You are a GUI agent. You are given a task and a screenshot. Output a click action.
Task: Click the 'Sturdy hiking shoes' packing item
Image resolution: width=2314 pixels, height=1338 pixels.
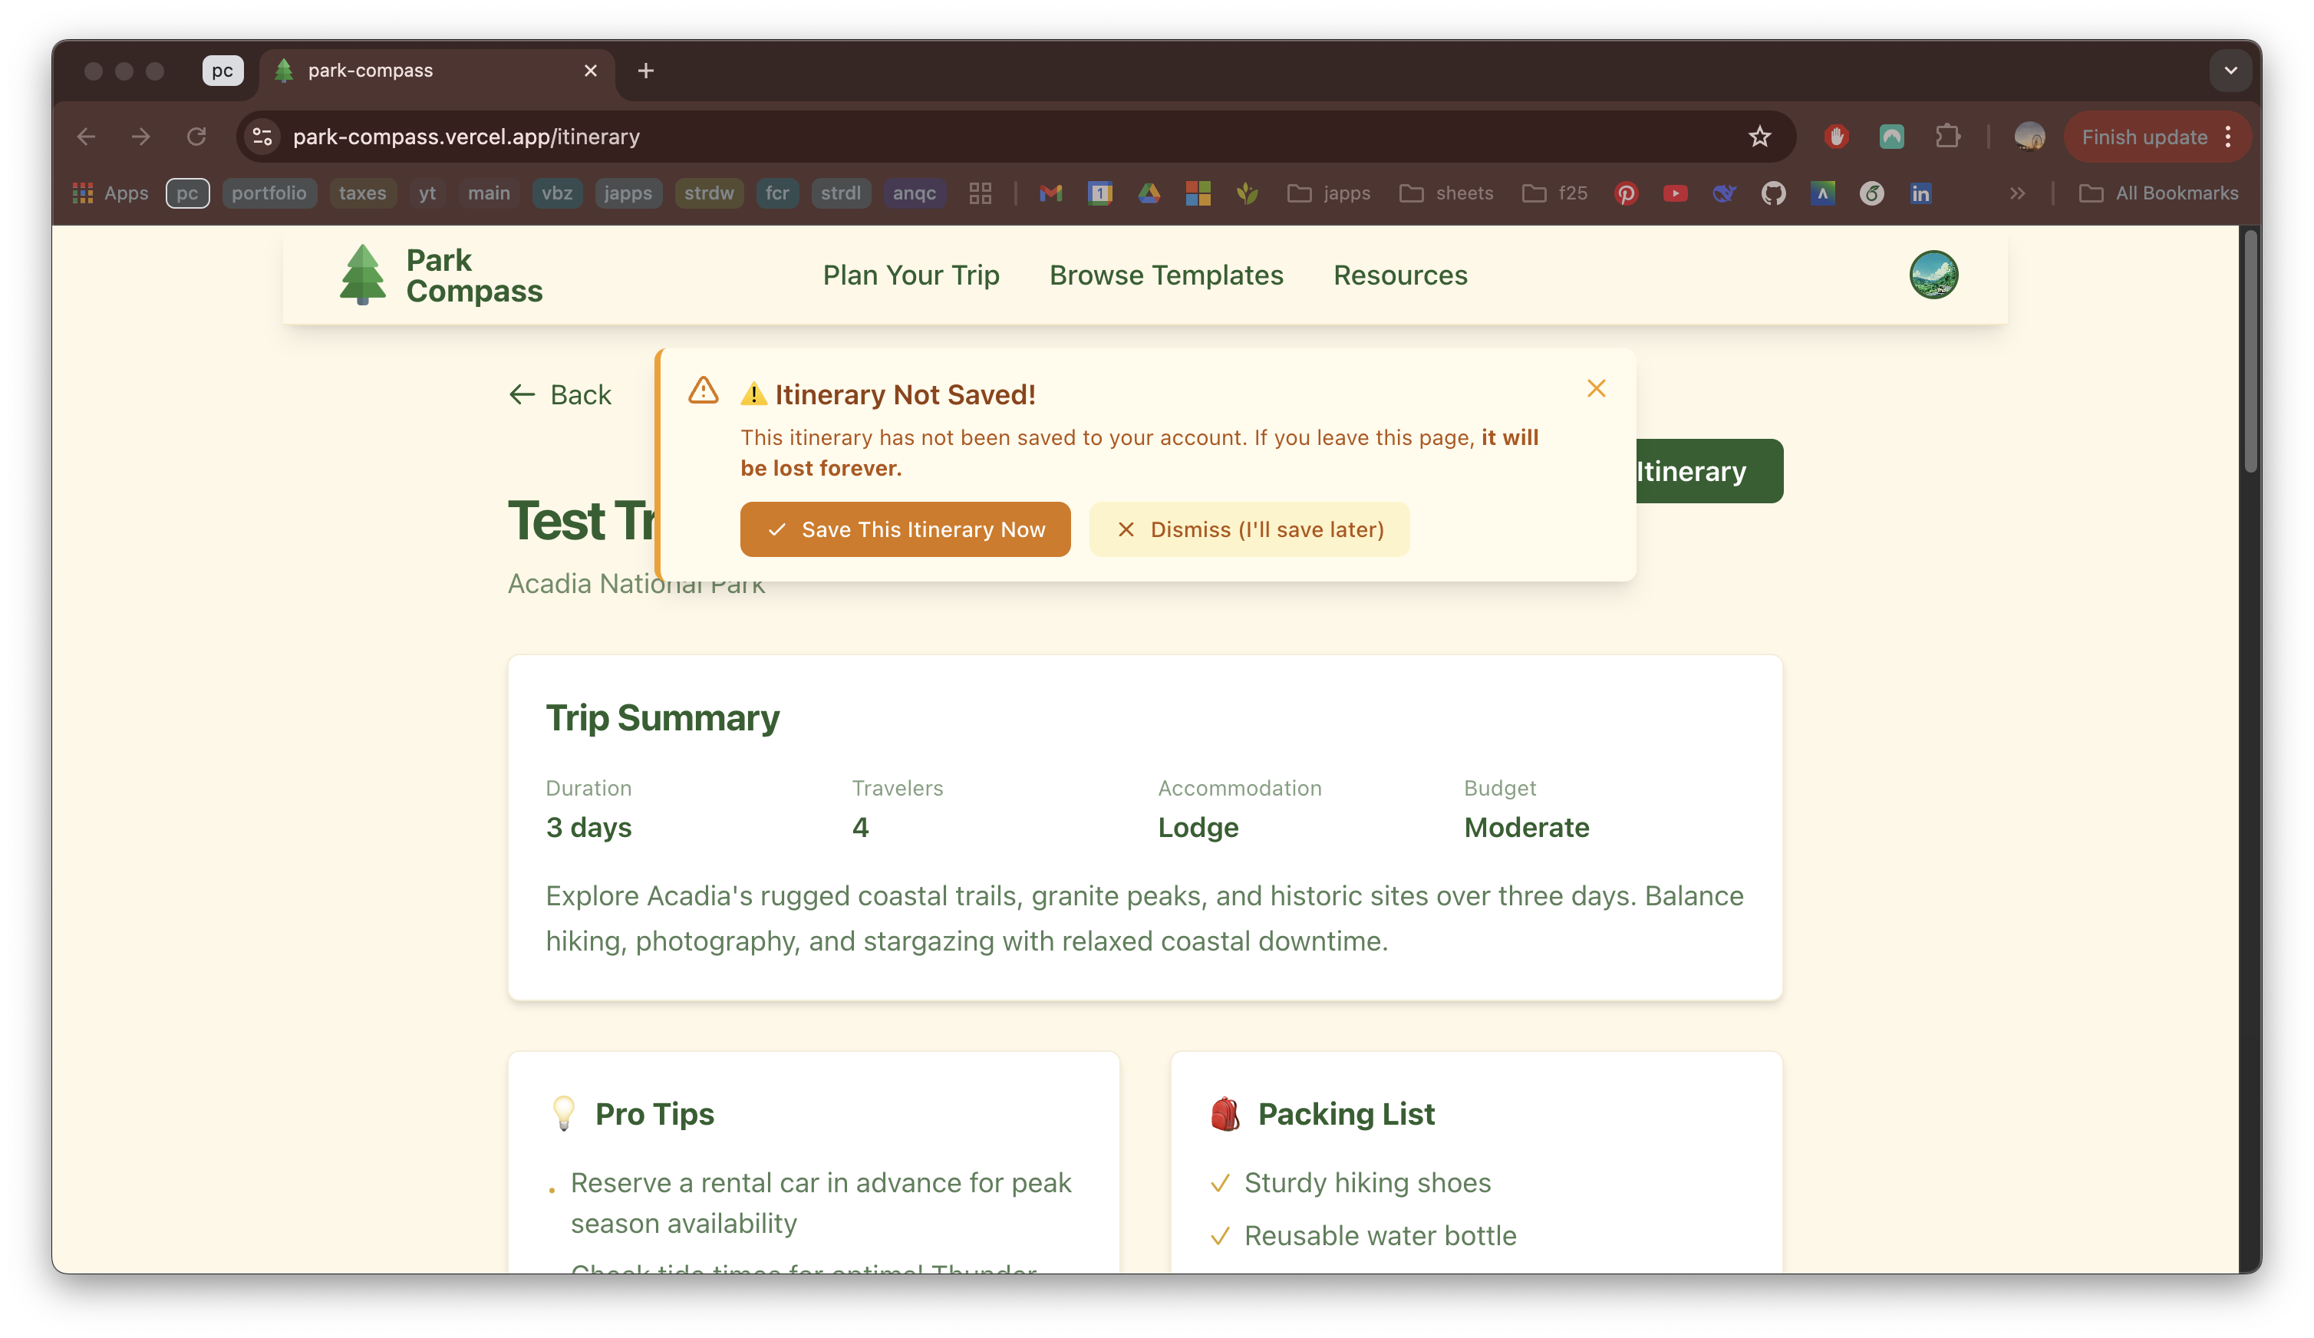pyautogui.click(x=1367, y=1183)
